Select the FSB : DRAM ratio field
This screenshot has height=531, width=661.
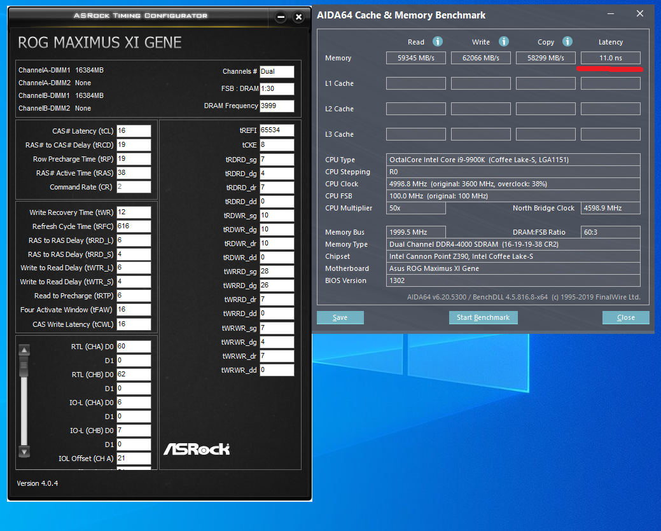click(x=277, y=88)
